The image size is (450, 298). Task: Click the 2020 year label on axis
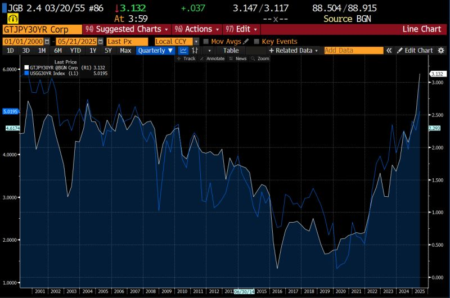[x=341, y=291]
